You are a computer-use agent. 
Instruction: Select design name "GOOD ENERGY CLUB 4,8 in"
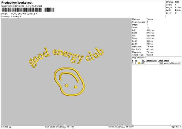tap(24, 14)
